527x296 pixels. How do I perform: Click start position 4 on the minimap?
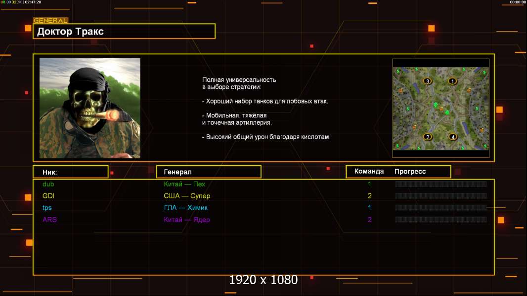[452, 137]
